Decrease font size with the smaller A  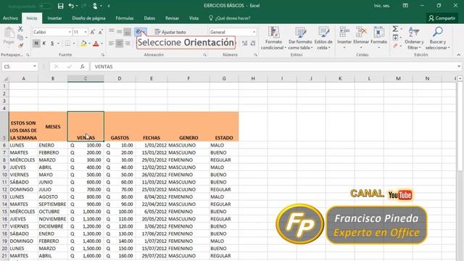point(100,32)
